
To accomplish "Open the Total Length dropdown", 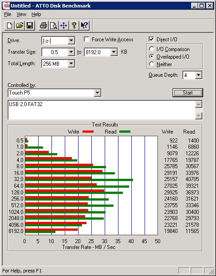I will pos(71,63).
